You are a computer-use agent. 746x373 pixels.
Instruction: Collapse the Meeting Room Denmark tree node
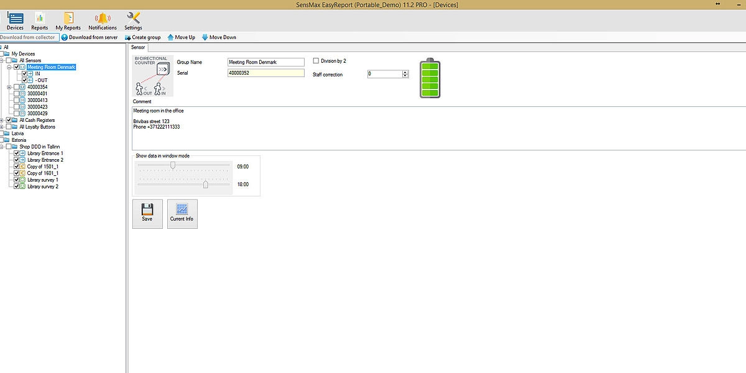click(x=9, y=67)
